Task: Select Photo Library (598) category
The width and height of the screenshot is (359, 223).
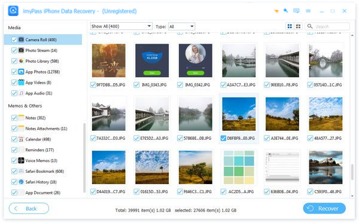Action: click(x=42, y=61)
